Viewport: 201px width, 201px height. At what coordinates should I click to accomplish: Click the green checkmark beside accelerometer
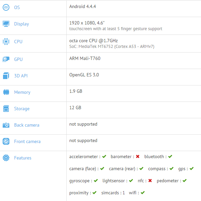(104, 156)
